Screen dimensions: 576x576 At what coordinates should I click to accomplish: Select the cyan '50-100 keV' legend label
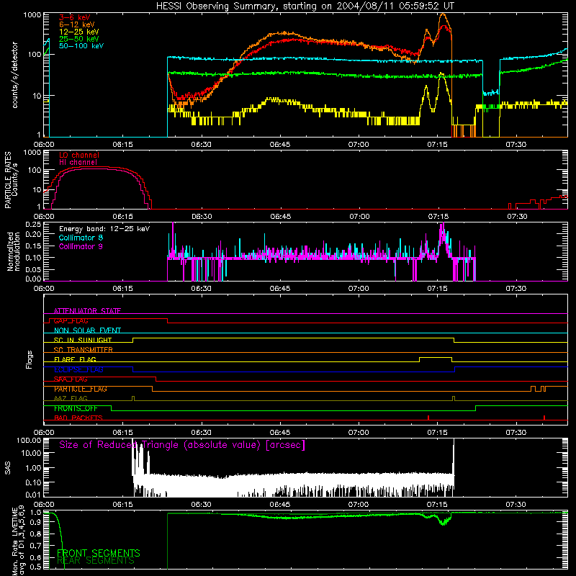click(81, 46)
